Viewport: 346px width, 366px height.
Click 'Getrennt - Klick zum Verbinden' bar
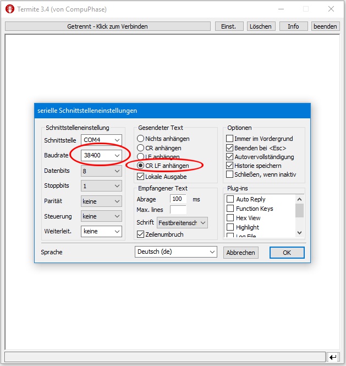tap(108, 26)
